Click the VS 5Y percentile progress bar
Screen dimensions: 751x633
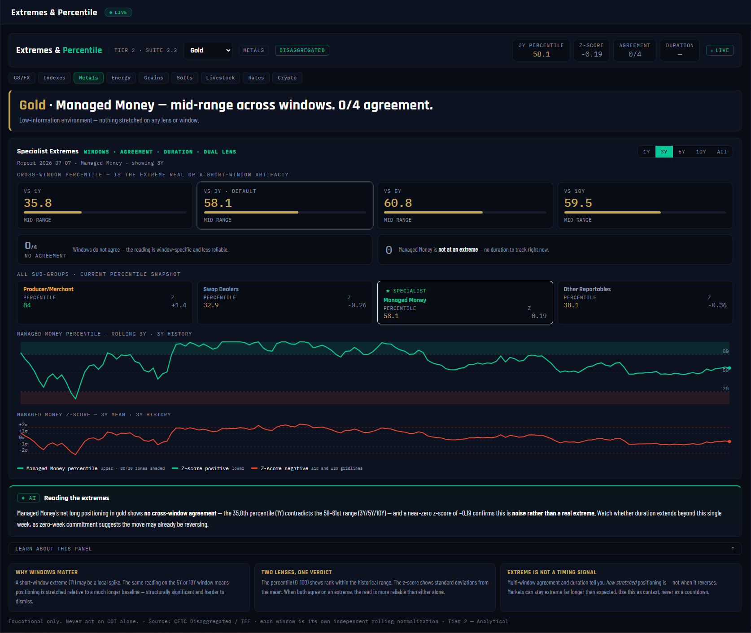(465, 212)
